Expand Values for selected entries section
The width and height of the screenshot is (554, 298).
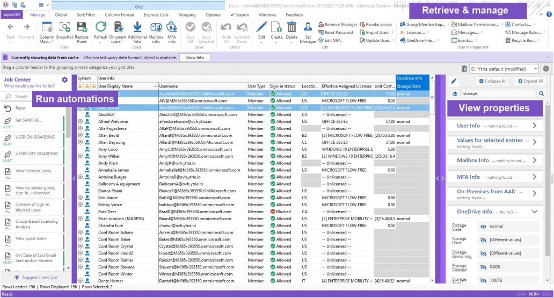(535, 142)
